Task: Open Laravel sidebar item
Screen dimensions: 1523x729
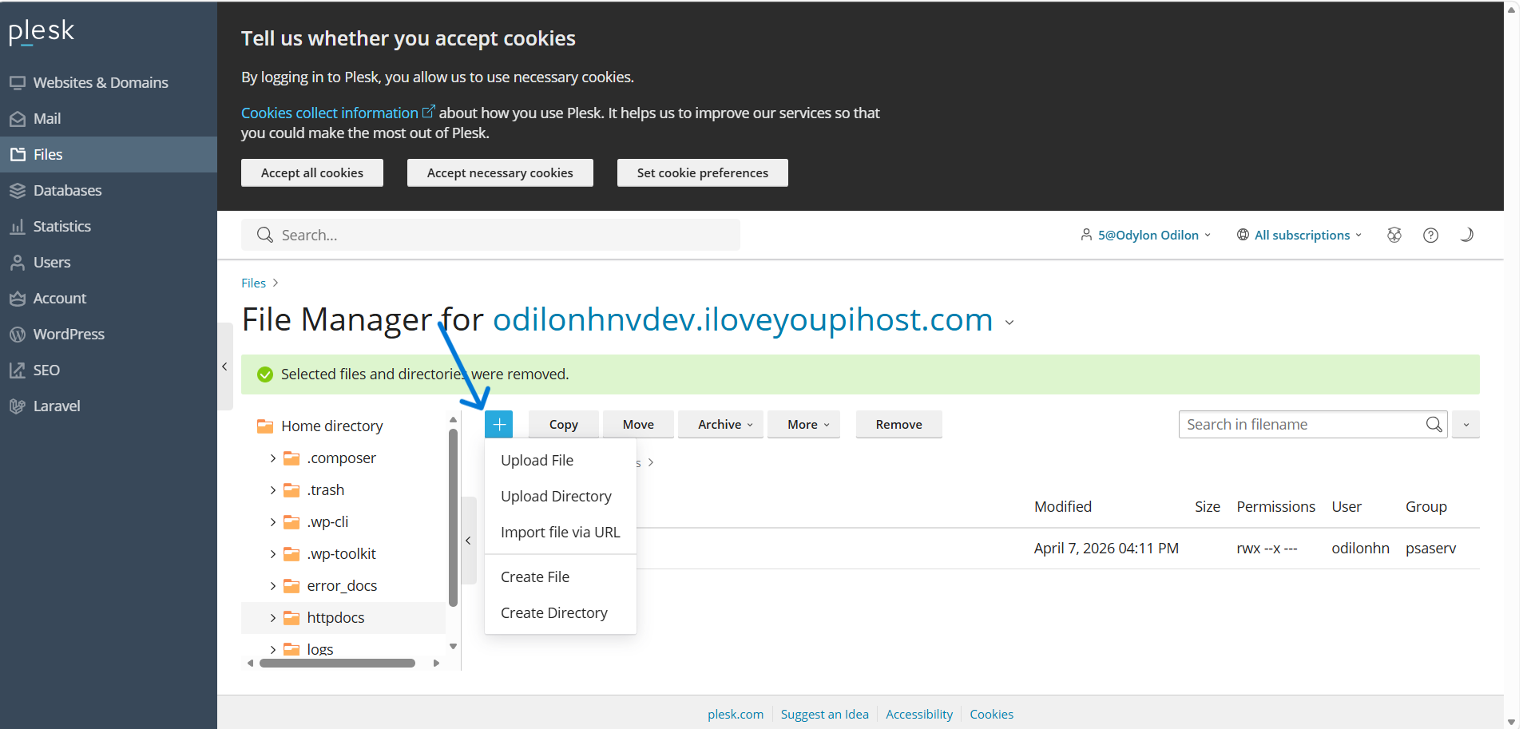Action: (x=56, y=406)
